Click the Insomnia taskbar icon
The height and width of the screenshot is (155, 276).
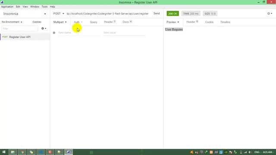pyautogui.click(x=69, y=152)
